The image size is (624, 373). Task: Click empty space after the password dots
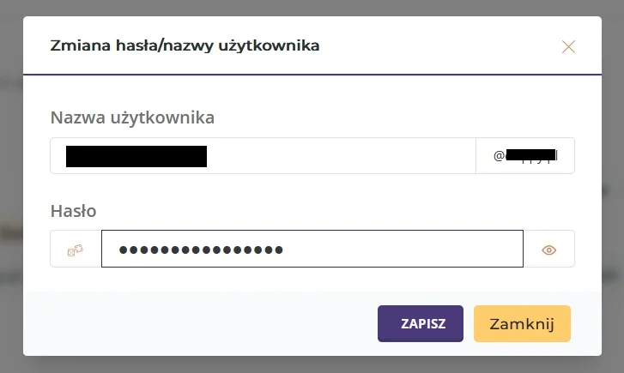click(402, 249)
